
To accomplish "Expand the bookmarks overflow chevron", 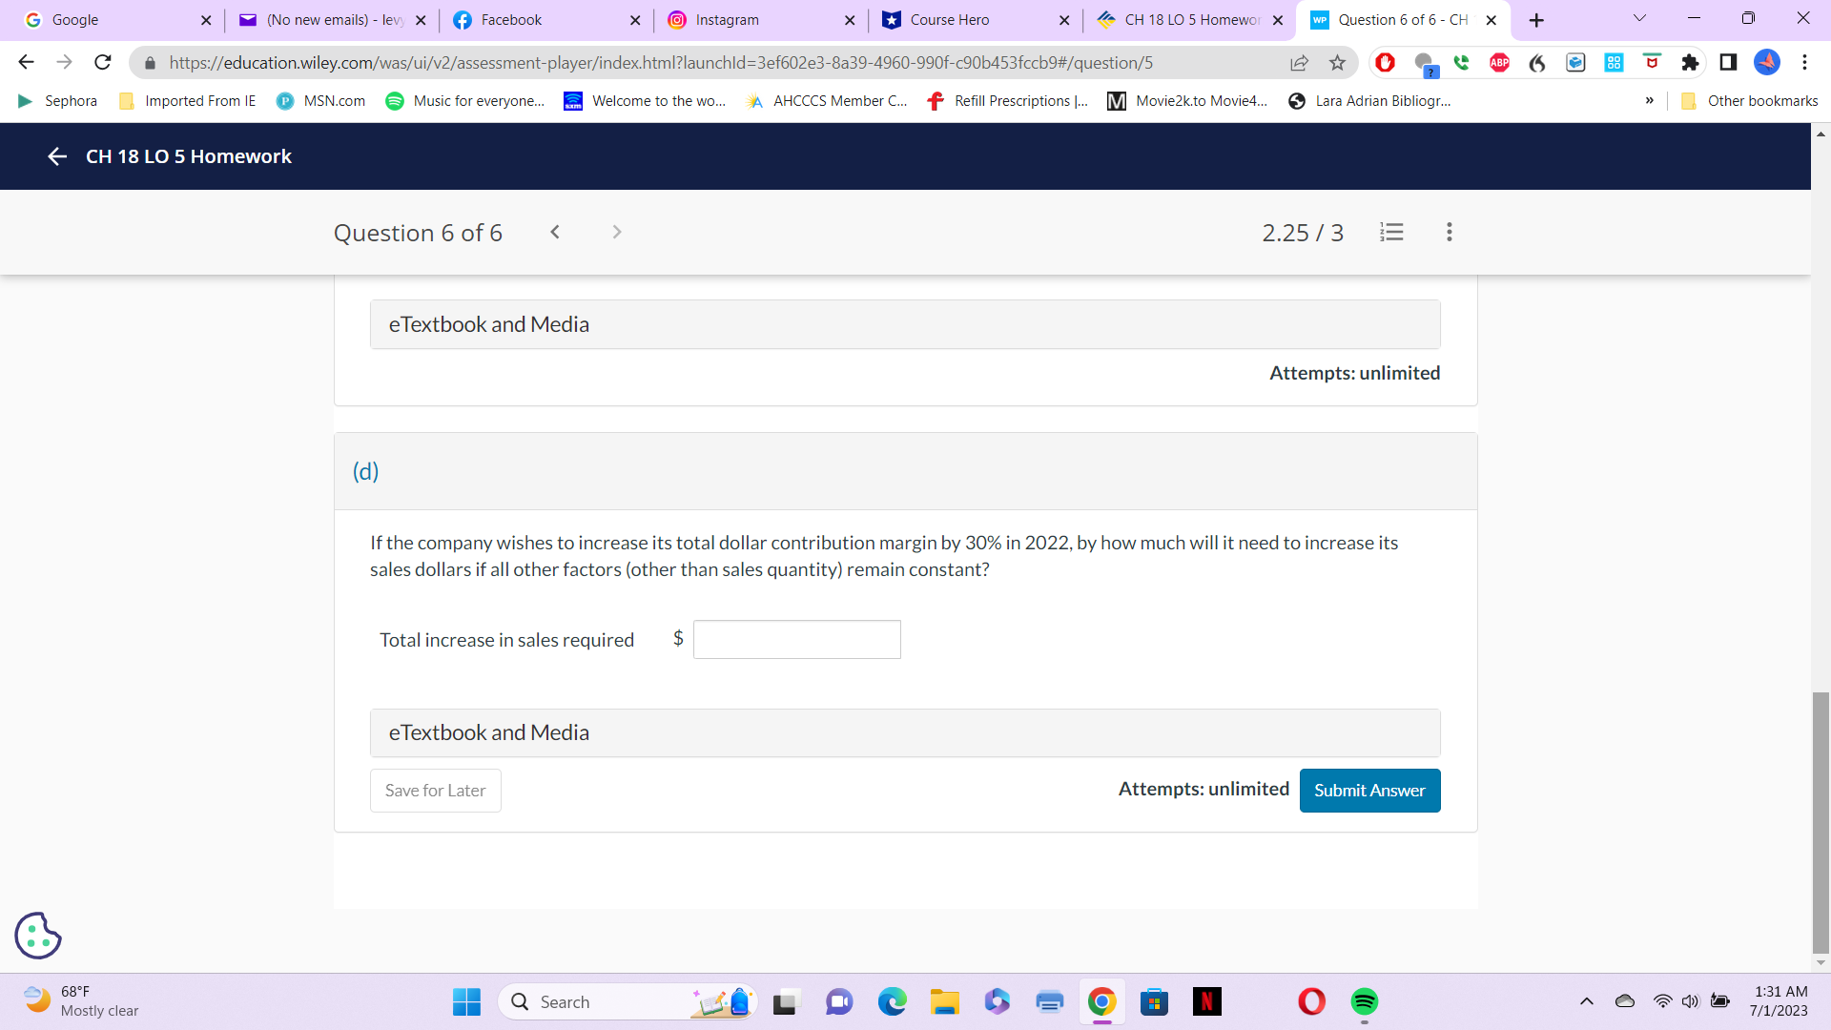I will 1649,100.
